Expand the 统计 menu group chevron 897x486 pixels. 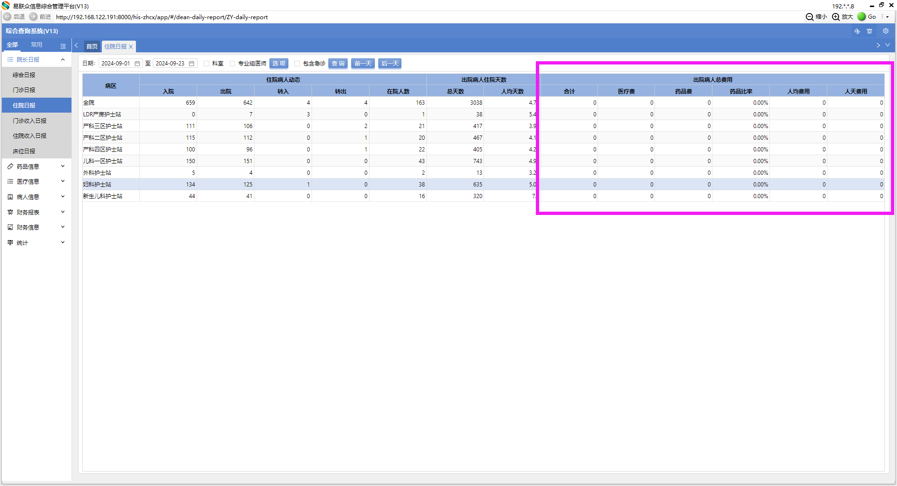pyautogui.click(x=63, y=242)
